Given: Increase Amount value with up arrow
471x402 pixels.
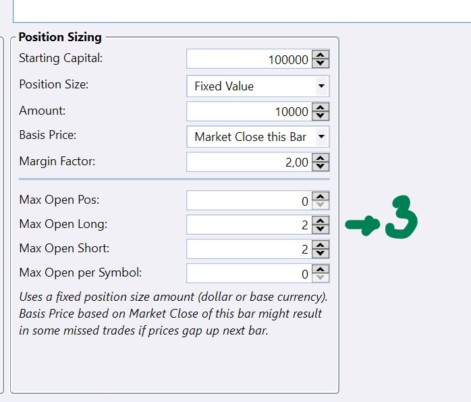Looking at the screenshot, I should pyautogui.click(x=321, y=107).
